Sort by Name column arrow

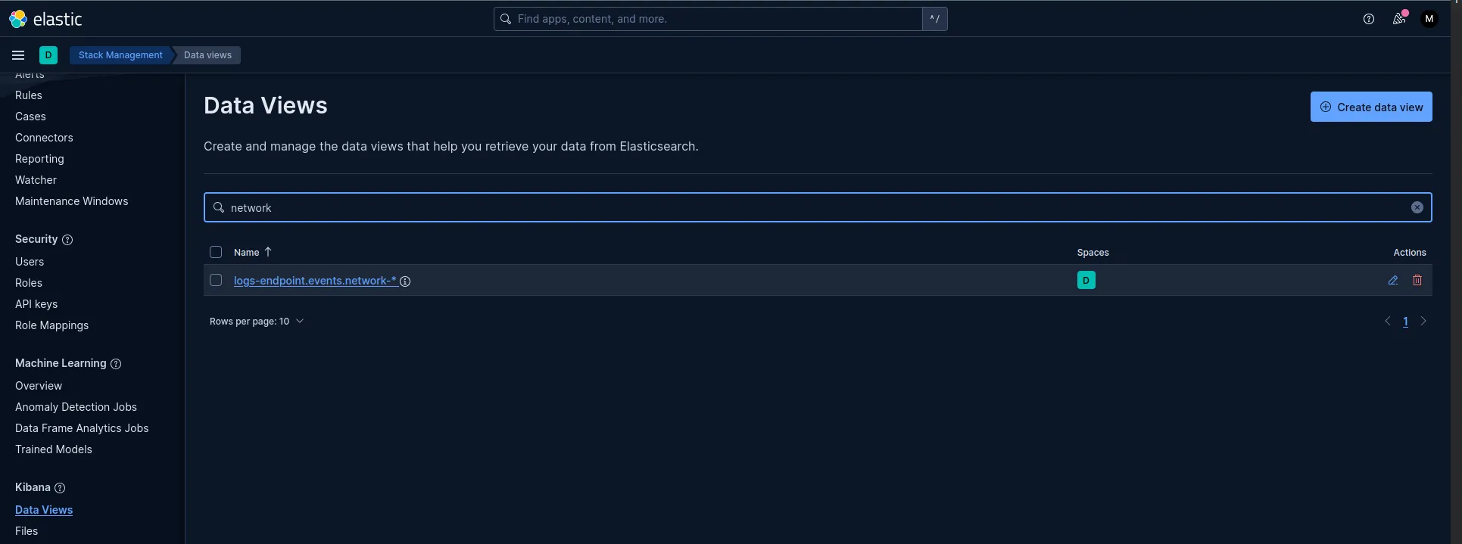[x=268, y=252]
